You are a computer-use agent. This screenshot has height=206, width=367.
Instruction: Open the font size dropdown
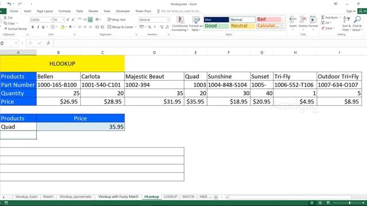(64, 19)
